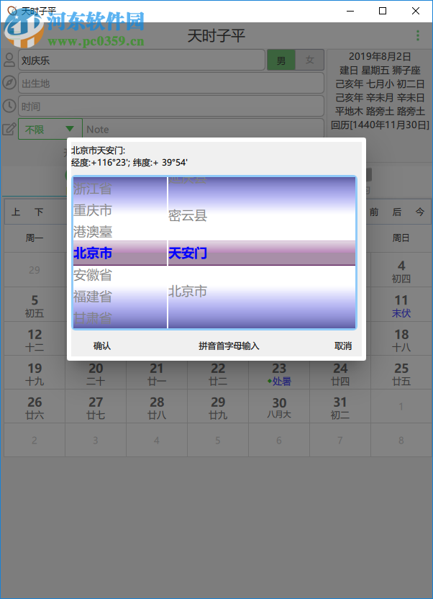Select 男 gender option
Image resolution: width=433 pixels, height=599 pixels.
pyautogui.click(x=281, y=60)
